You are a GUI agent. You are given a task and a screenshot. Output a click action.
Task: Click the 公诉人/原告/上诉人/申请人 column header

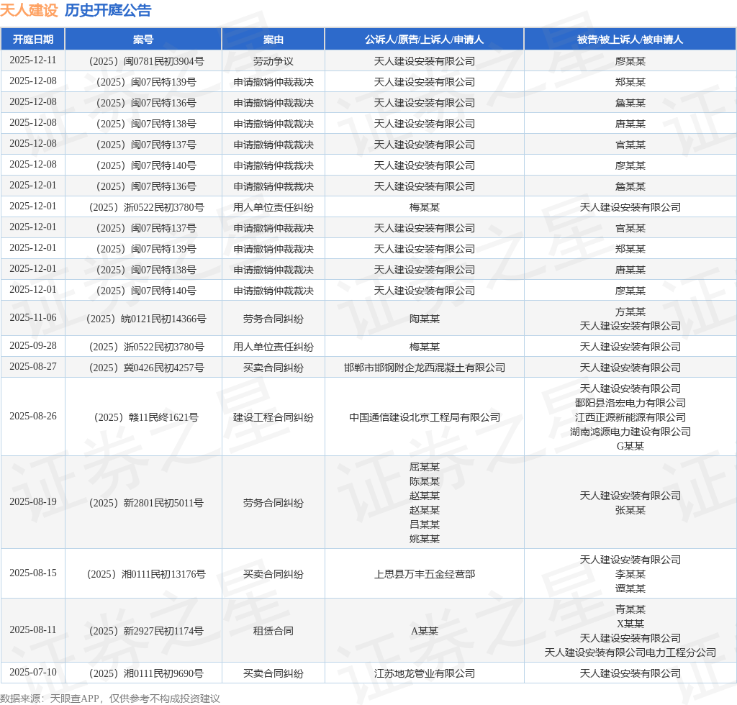click(x=425, y=40)
